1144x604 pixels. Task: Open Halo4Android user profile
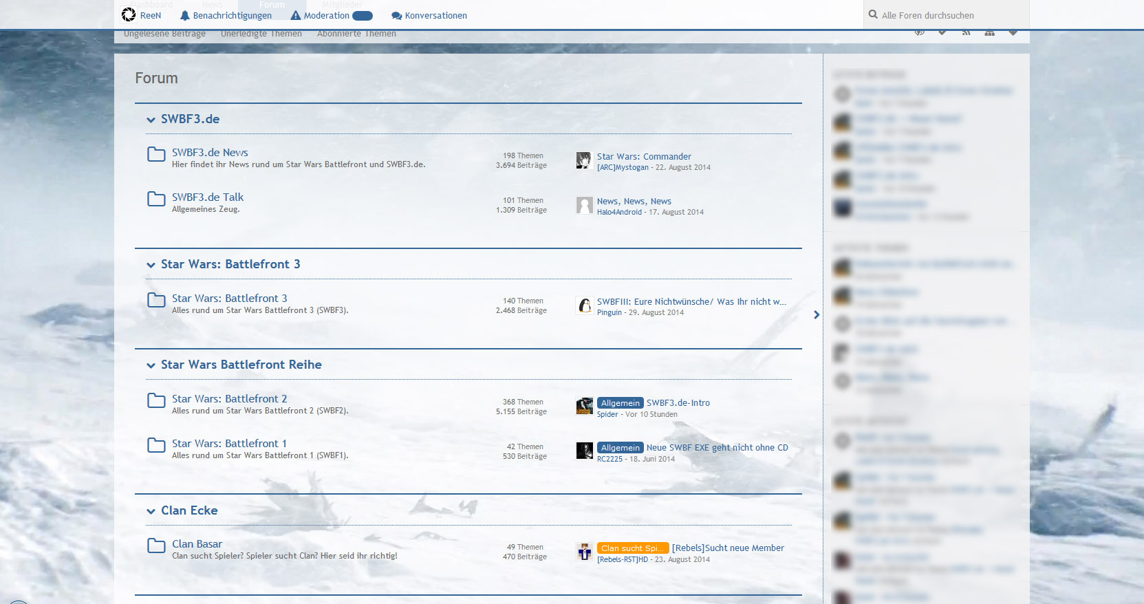point(619,212)
